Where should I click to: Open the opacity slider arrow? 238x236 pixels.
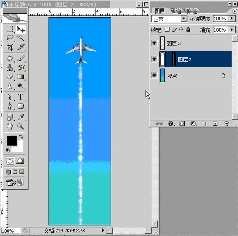232,18
